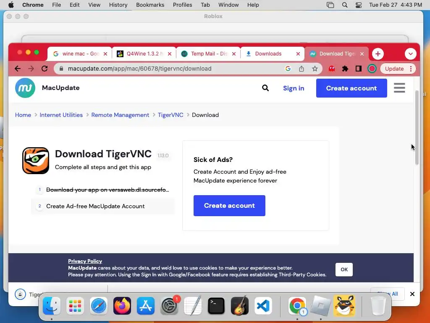Close the Q4Wine tab
The height and width of the screenshot is (323, 430).
pos(170,54)
